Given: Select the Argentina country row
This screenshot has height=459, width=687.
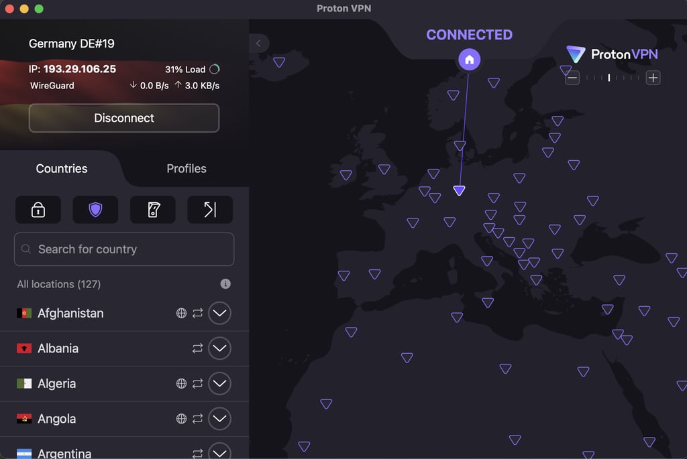Looking at the screenshot, I should (x=124, y=448).
